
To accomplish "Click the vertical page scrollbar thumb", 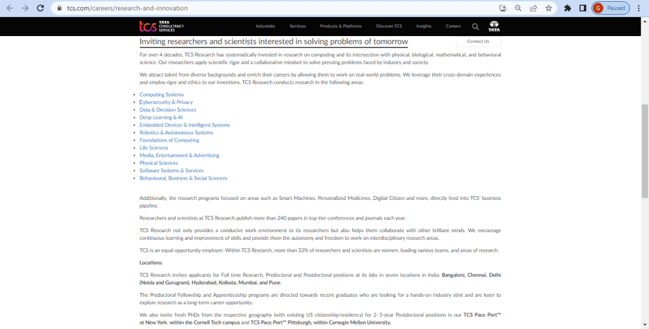I will [645, 151].
